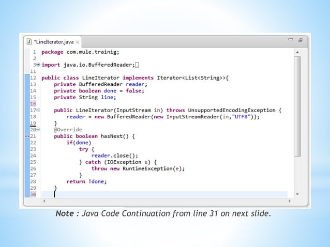Click the '@Override' annotation

point(68,130)
